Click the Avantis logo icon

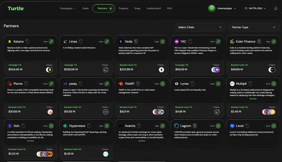121,126
